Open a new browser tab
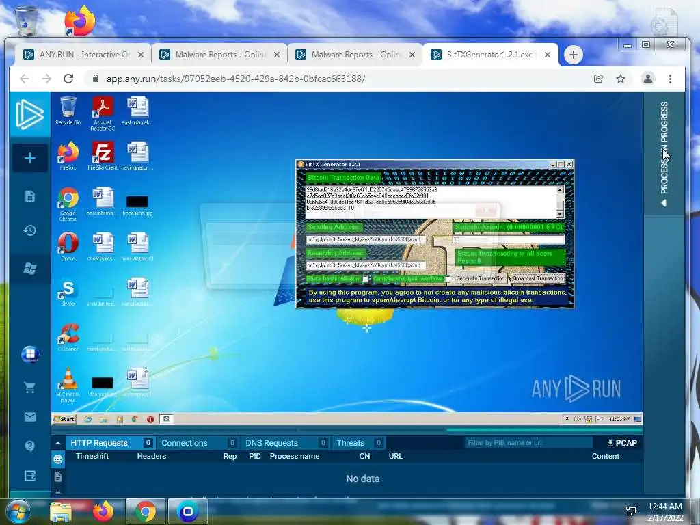 (x=574, y=55)
